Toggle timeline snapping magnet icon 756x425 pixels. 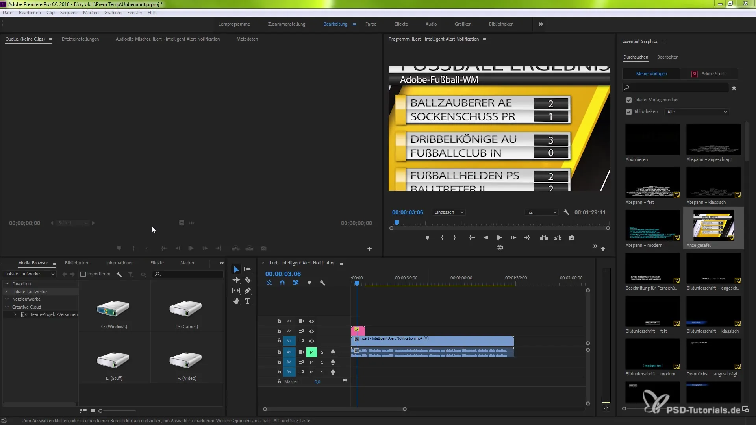[x=282, y=283]
